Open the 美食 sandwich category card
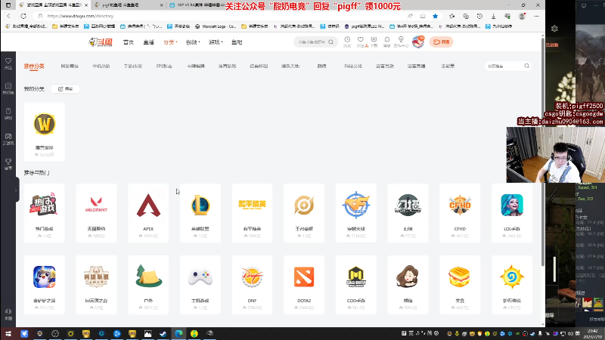 point(460,285)
